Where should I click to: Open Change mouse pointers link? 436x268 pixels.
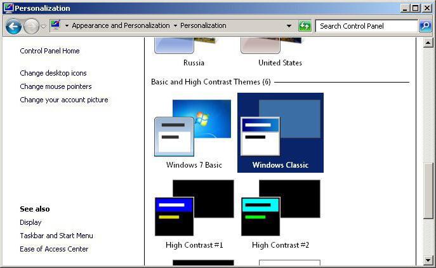[56, 86]
